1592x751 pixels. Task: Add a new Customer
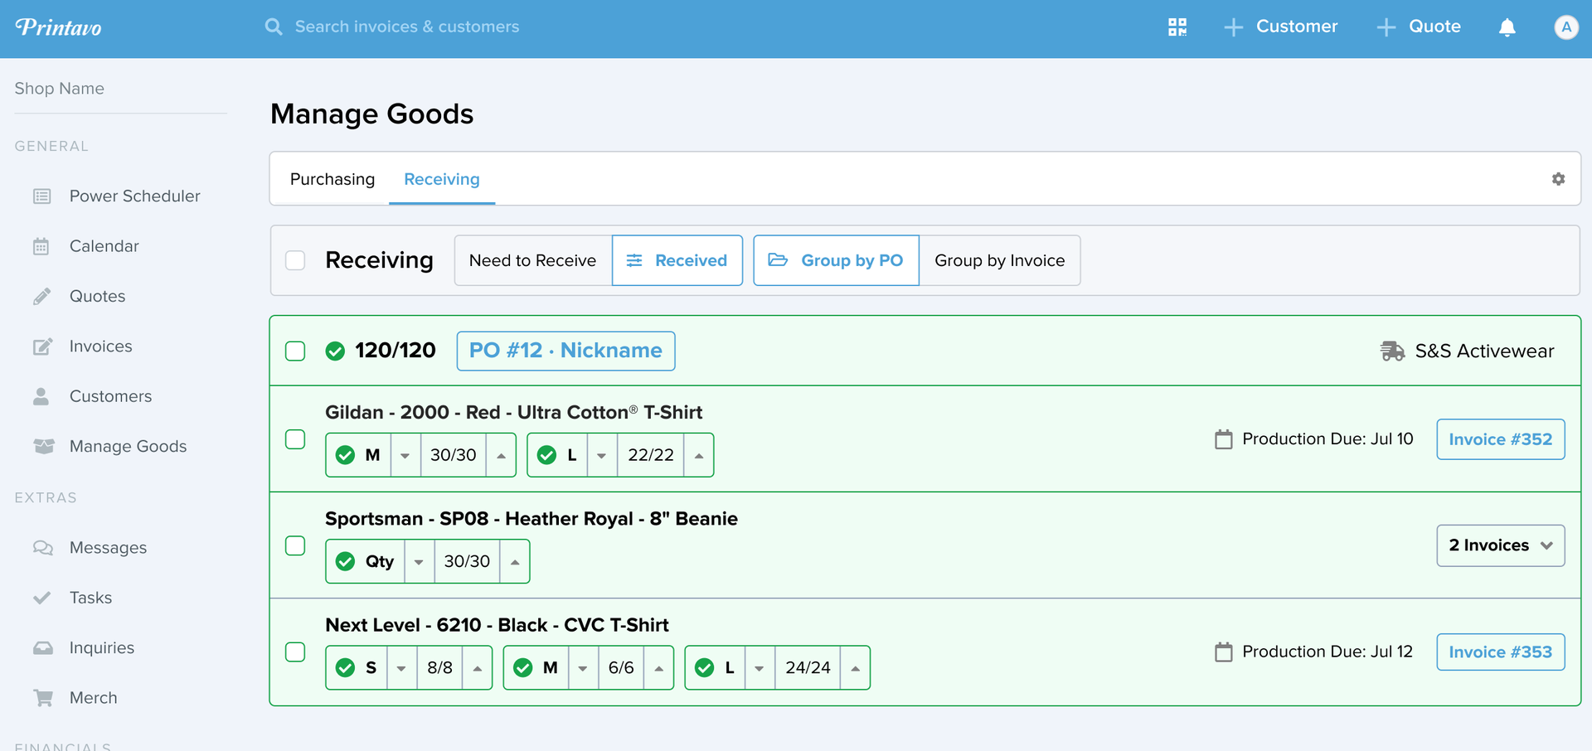click(x=1281, y=27)
